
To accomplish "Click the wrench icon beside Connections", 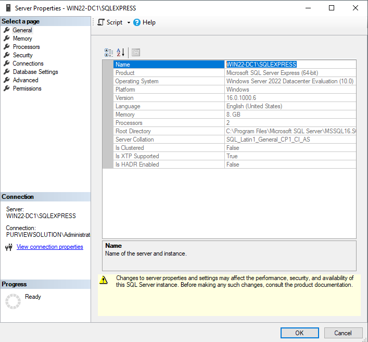I will tap(7, 64).
